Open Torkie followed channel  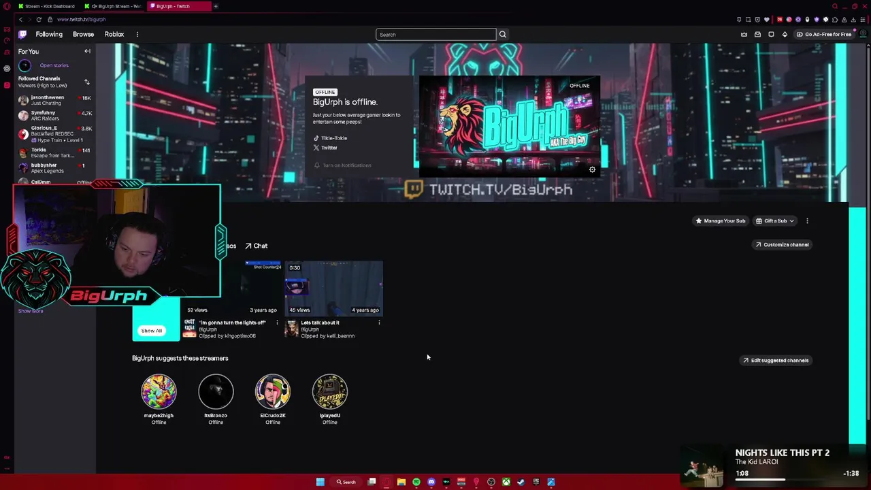click(x=54, y=152)
